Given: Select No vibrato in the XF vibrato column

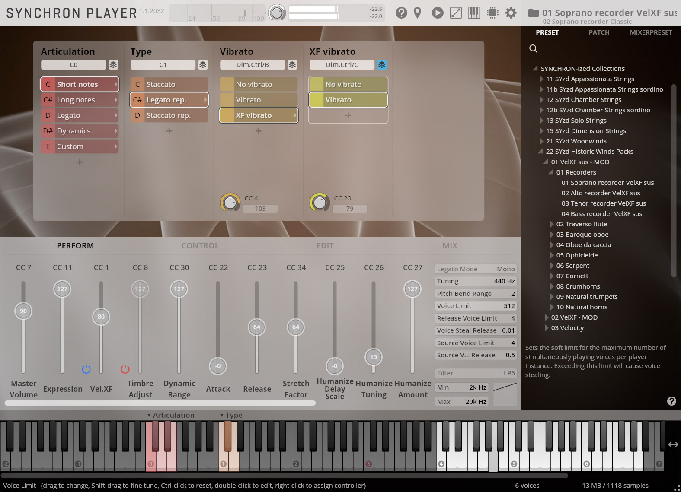Looking at the screenshot, I should pos(348,84).
